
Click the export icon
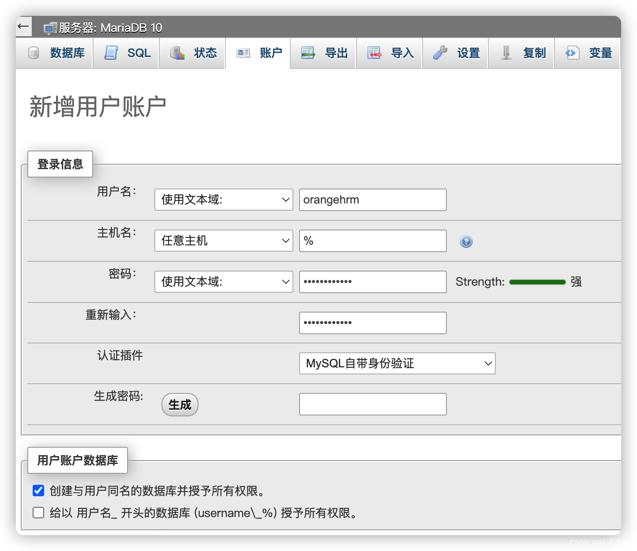(308, 53)
